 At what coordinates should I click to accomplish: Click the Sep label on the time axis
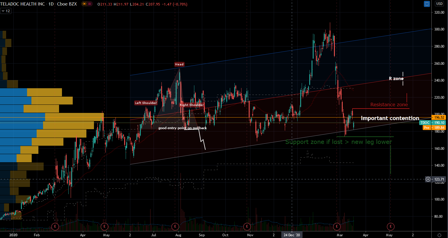[x=202, y=235]
